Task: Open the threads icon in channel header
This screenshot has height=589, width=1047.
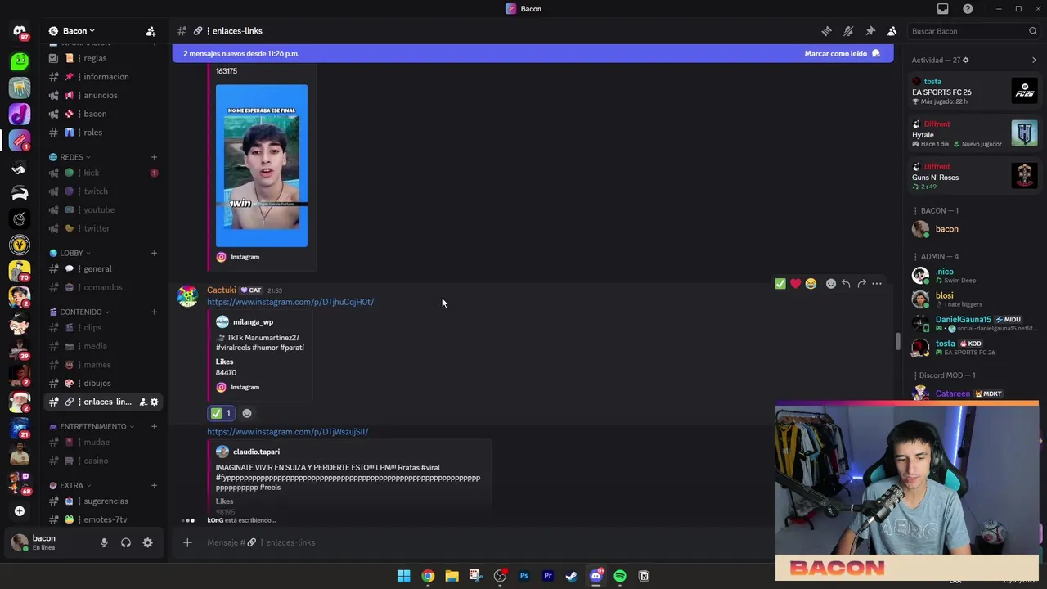Action: (x=826, y=31)
